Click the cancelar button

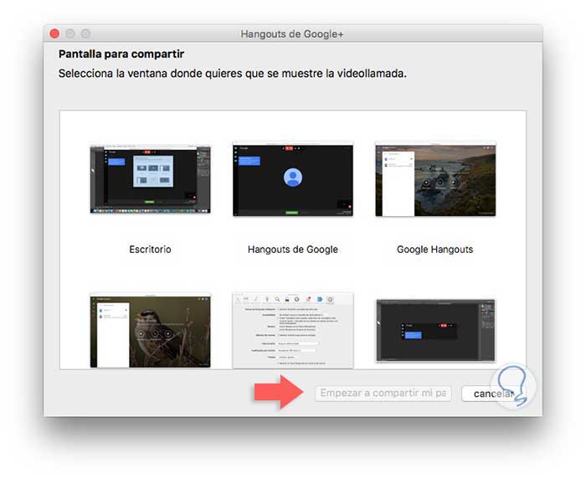pos(493,394)
